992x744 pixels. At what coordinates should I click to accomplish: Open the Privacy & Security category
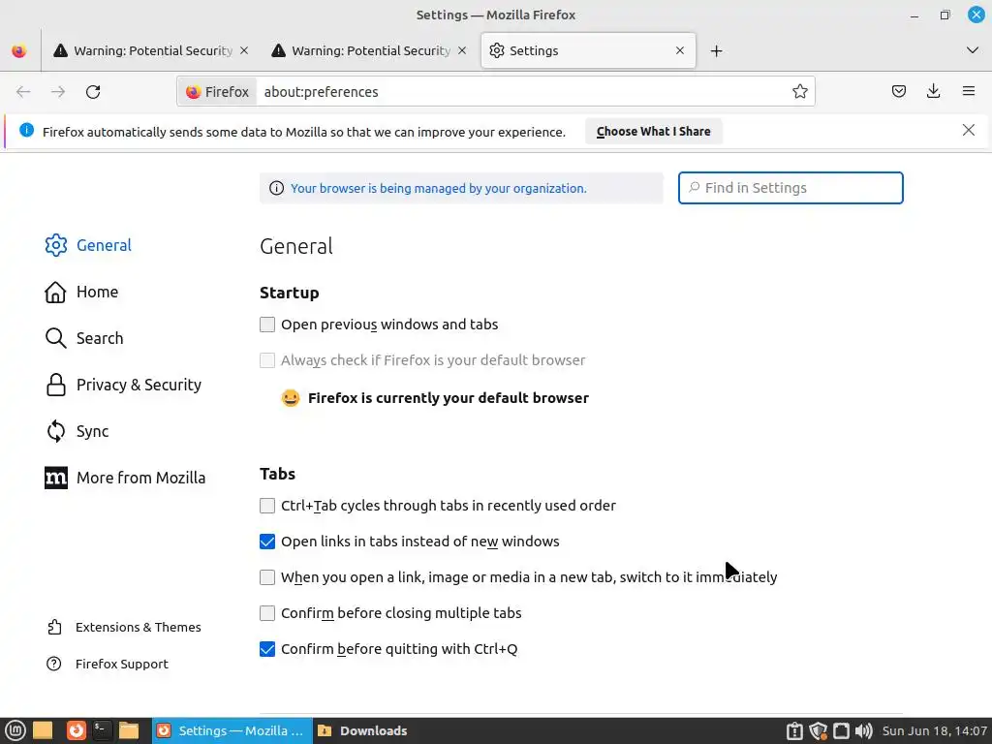123,385
